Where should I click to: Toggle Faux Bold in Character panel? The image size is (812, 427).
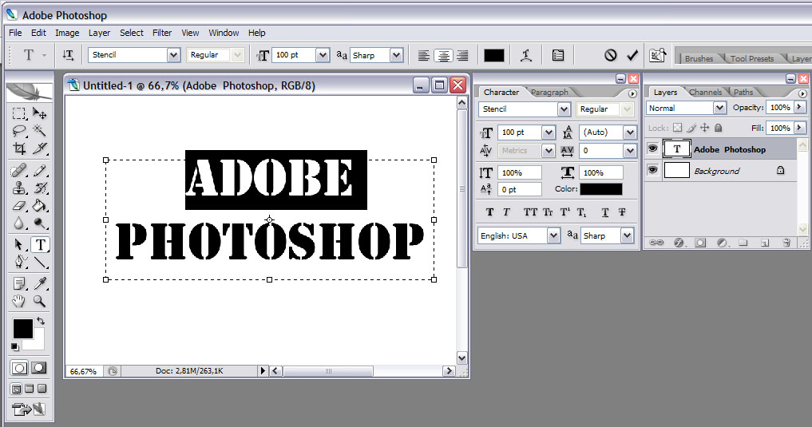click(490, 212)
